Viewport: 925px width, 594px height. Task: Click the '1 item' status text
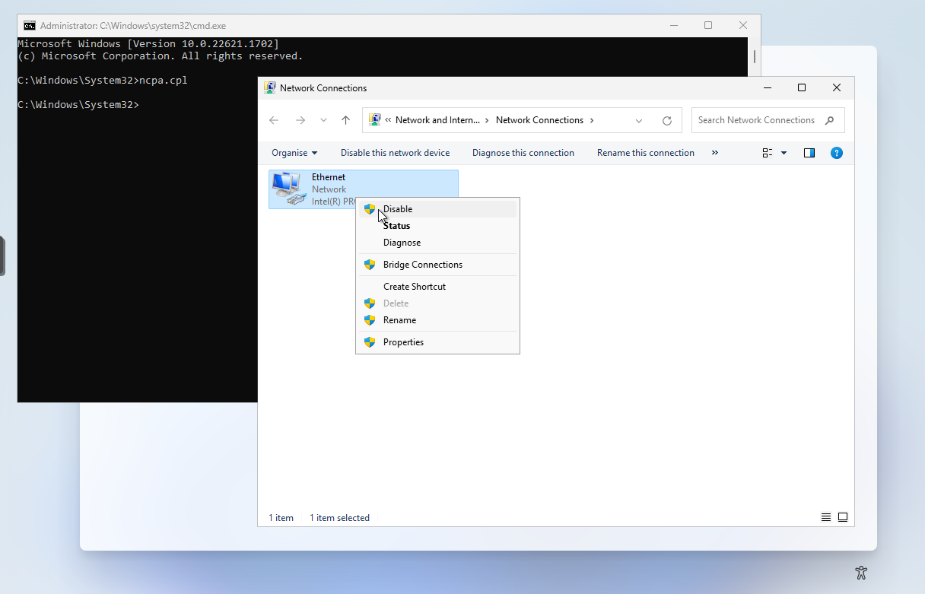pyautogui.click(x=281, y=518)
